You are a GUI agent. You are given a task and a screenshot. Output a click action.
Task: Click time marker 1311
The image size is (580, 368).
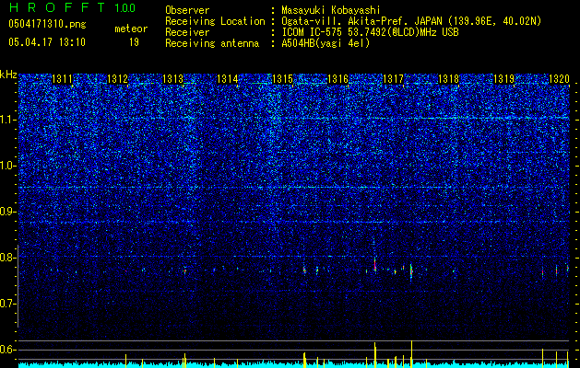[62, 79]
